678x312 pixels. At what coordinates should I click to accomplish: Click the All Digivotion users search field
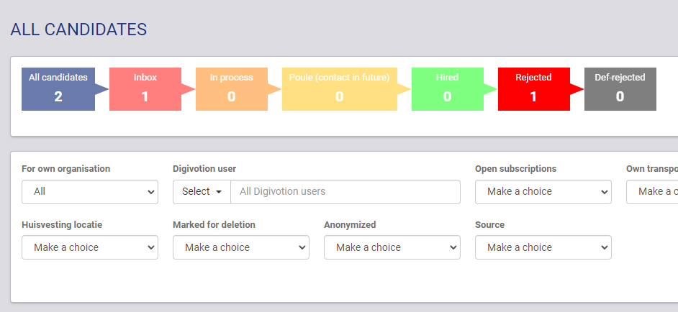point(345,192)
